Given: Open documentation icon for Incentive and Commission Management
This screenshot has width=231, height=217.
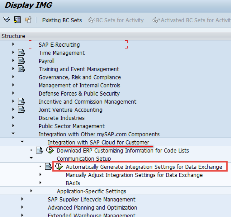Looking at the screenshot, I should pos(21,101).
